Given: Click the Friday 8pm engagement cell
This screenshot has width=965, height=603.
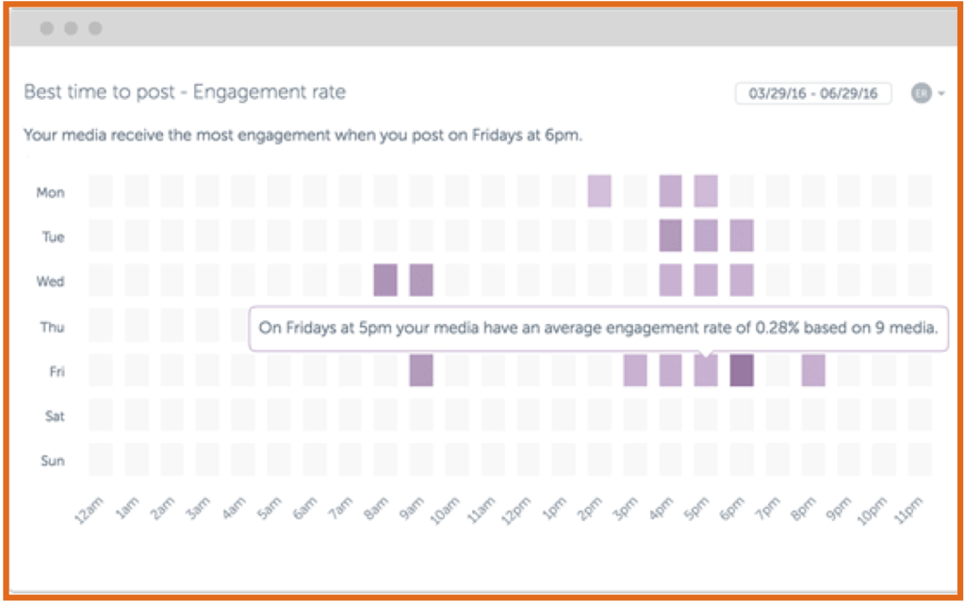Looking at the screenshot, I should [x=813, y=370].
